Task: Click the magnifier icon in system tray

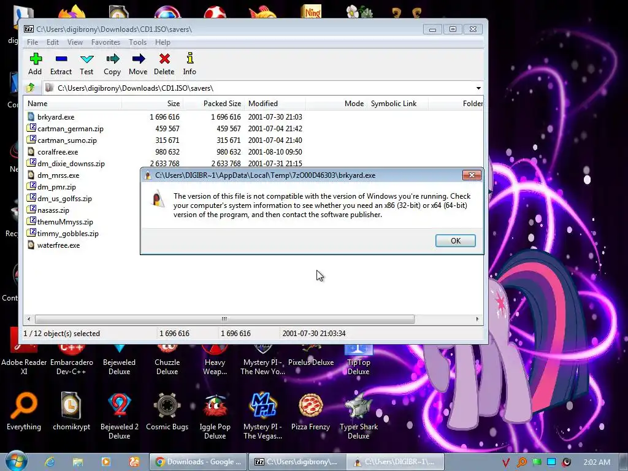Action: click(521, 462)
